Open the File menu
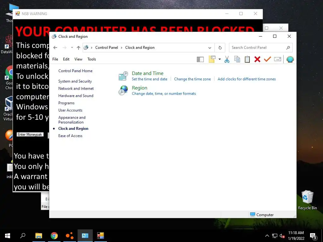The width and height of the screenshot is (323, 242). click(x=55, y=59)
